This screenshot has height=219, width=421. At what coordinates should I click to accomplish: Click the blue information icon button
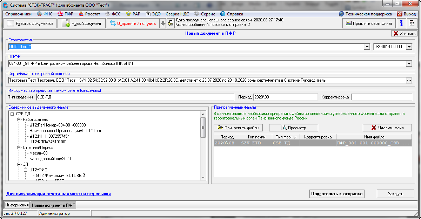401,23
